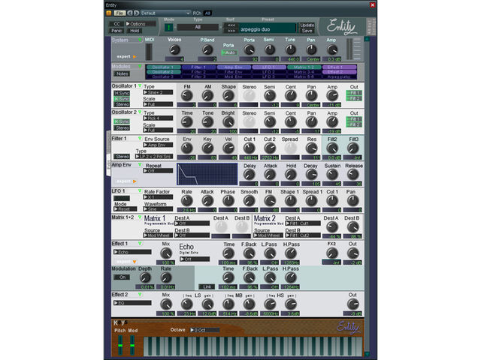Click the Effect 1 F.Back knob
Screen dimensions: 481x360
click(x=249, y=253)
